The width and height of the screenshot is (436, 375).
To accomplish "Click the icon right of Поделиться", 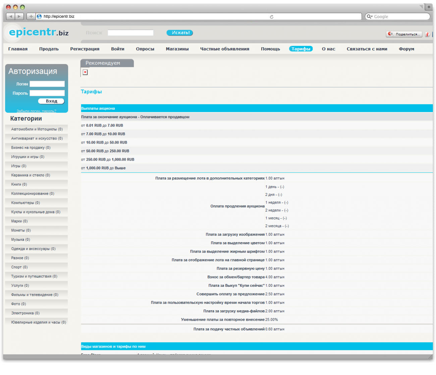I will 427,34.
